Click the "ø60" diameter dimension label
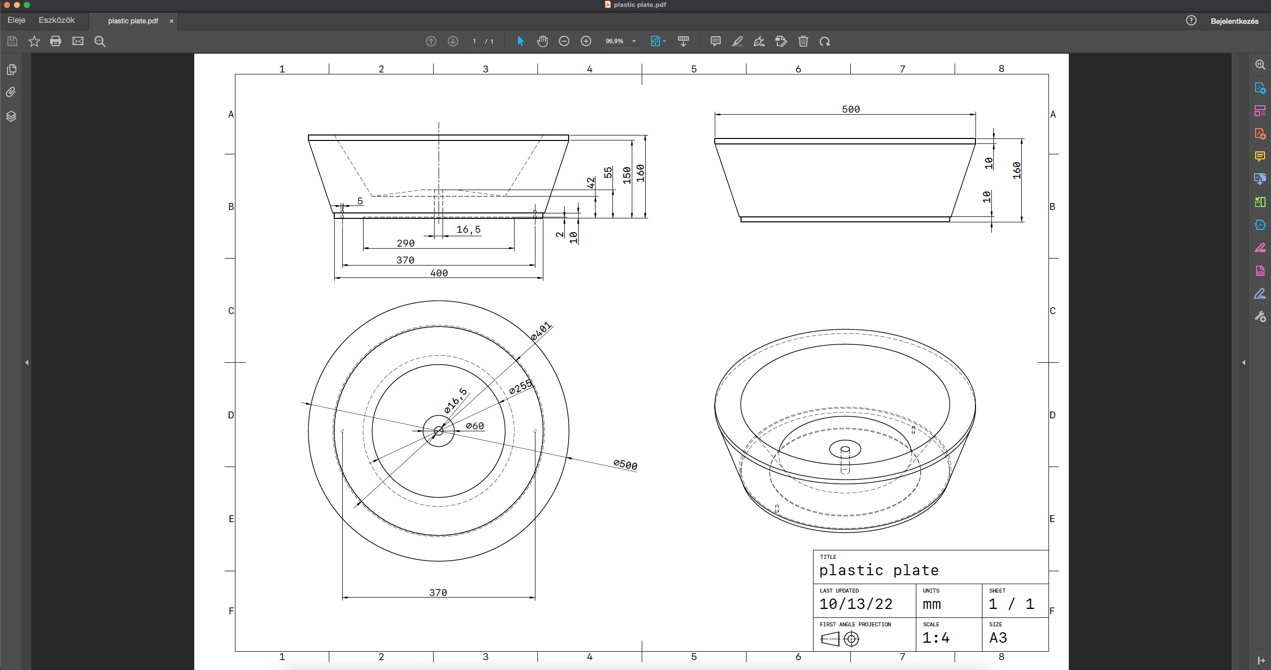The height and width of the screenshot is (670, 1271). [x=475, y=426]
